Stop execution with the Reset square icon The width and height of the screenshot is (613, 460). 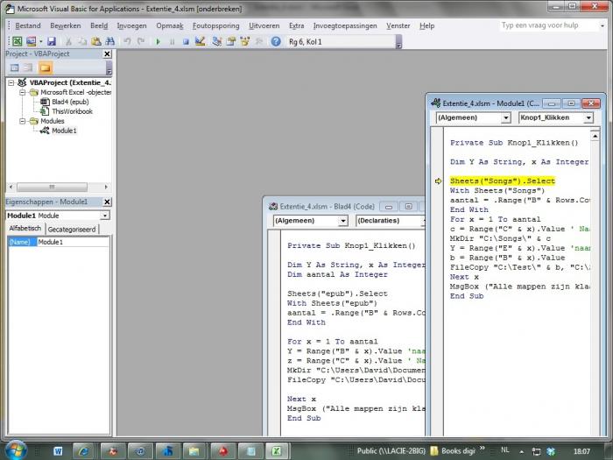tap(186, 41)
